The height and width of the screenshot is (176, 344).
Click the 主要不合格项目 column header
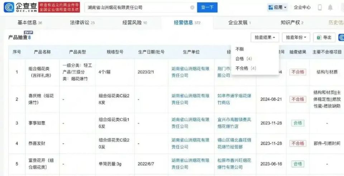[x=327, y=52]
